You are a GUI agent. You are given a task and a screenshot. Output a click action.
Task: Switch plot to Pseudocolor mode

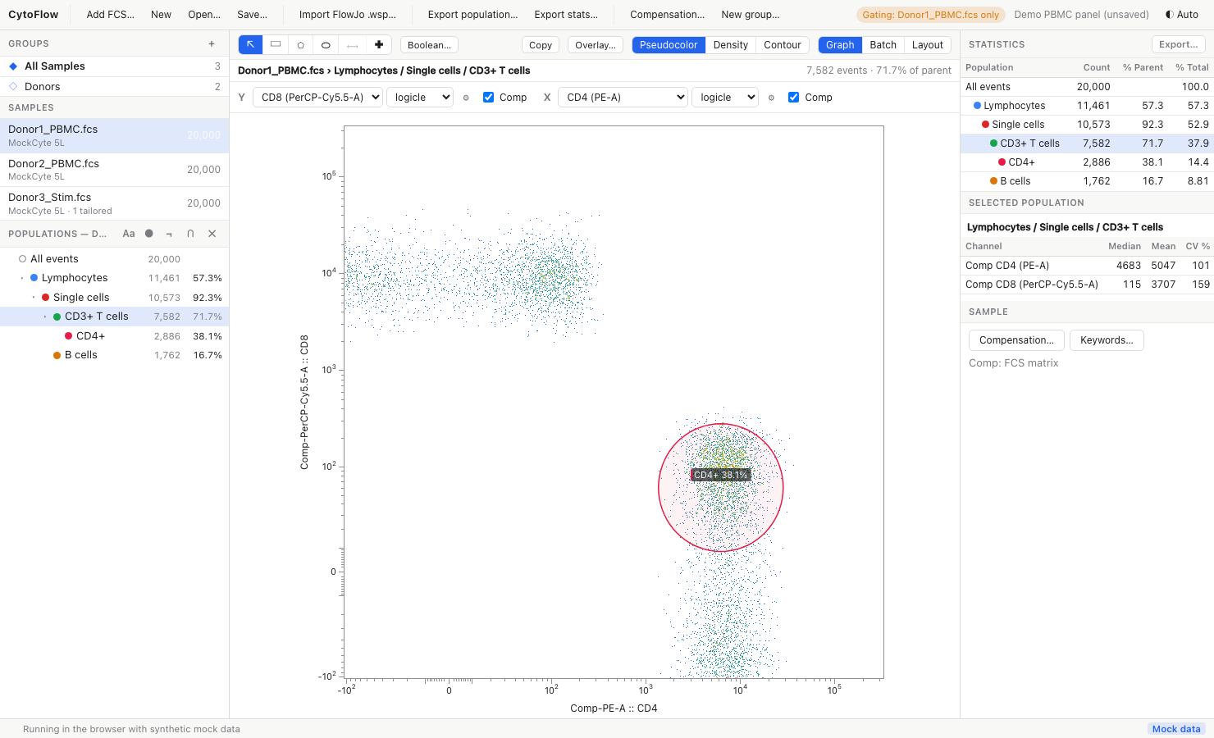tap(669, 45)
